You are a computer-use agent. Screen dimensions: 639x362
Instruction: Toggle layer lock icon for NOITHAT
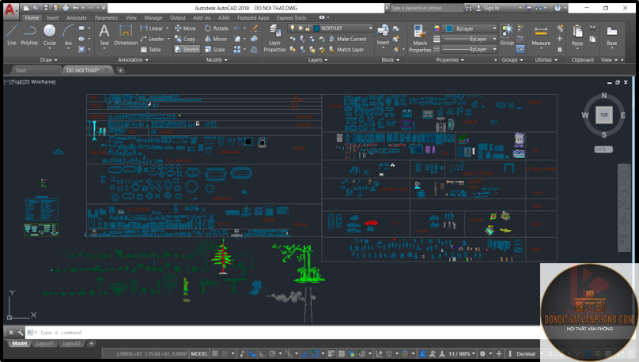coord(308,28)
